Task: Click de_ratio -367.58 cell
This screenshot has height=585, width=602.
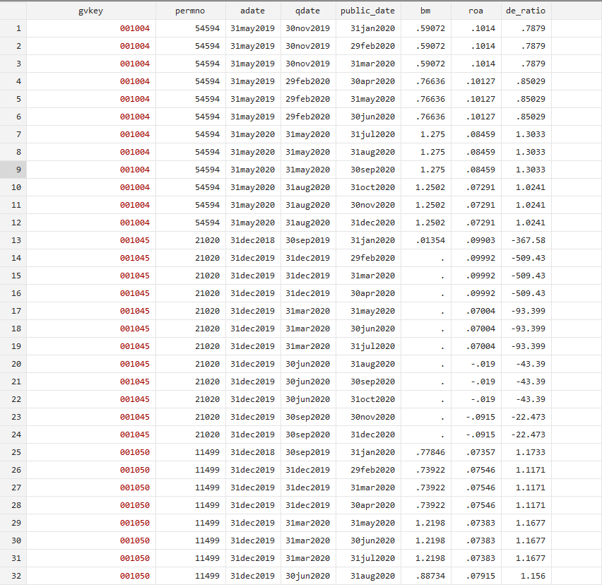Action: (x=526, y=240)
